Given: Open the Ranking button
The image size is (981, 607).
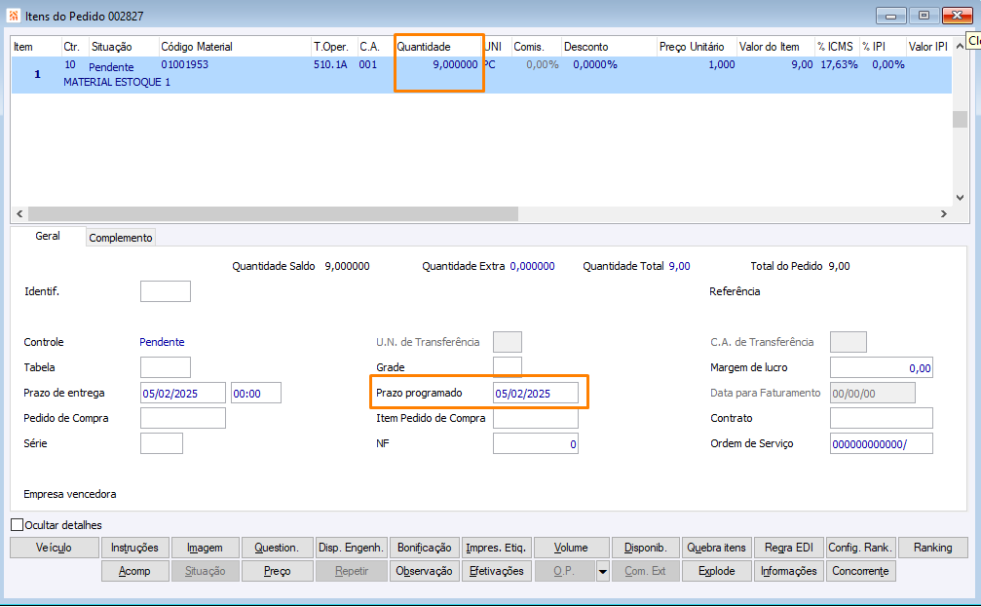Looking at the screenshot, I should click(933, 548).
